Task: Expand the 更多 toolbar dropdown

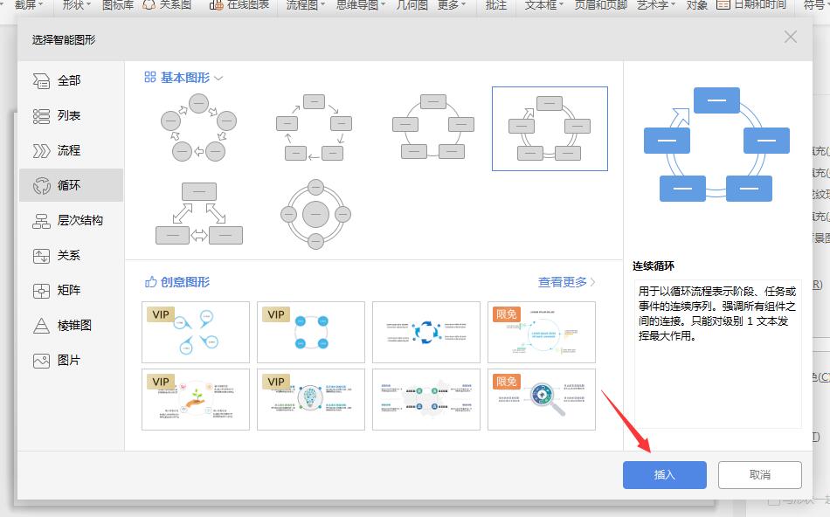Action: [447, 7]
